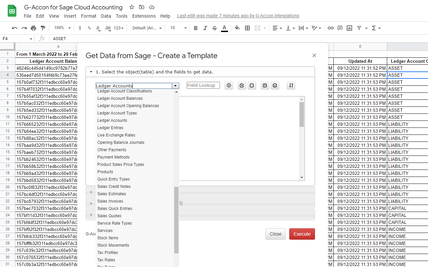The image size is (428, 267).
Task: Print the spreadsheet using the printer icon
Action: click(33, 28)
